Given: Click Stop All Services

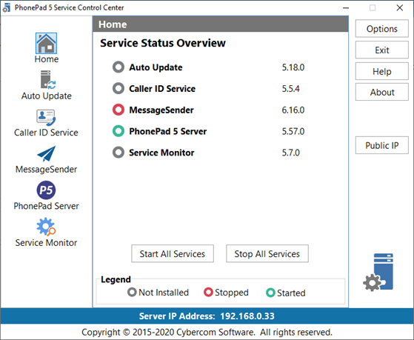Looking at the screenshot, I should 267,253.
